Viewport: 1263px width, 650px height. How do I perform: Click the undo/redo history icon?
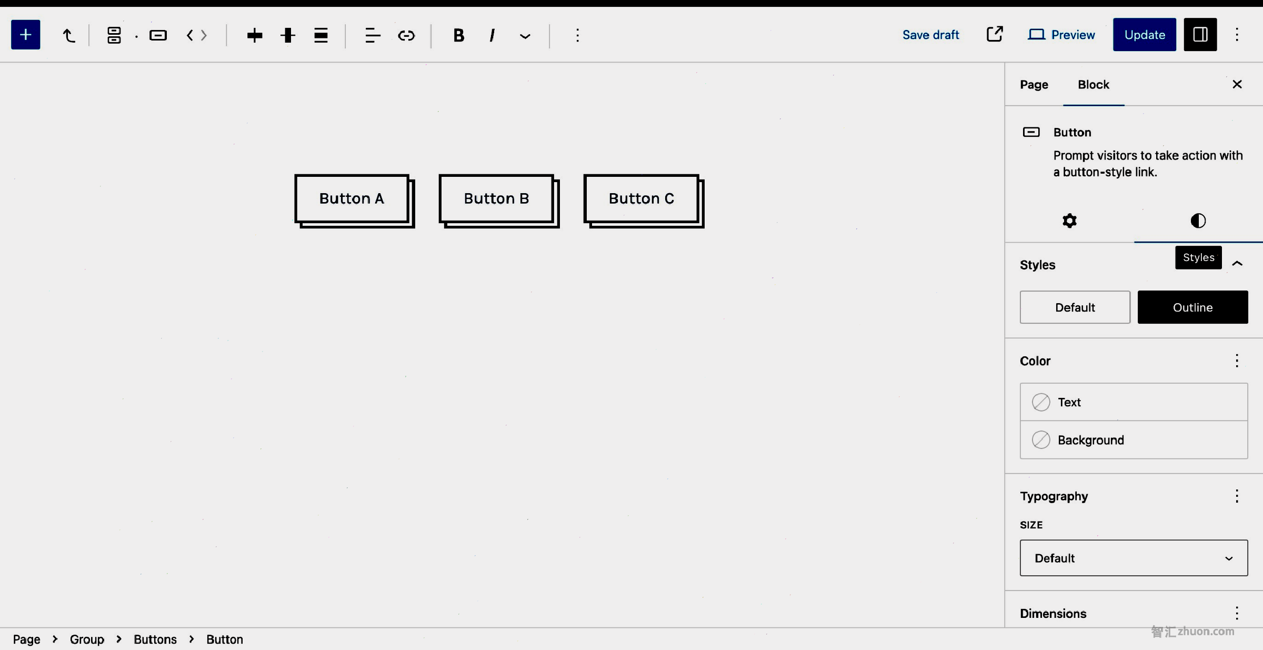[69, 34]
